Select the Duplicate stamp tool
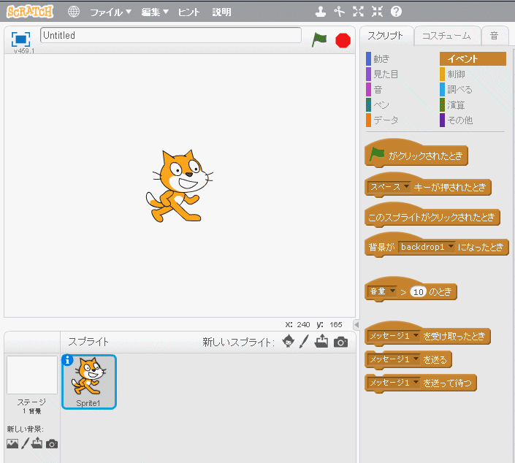This screenshot has height=463, width=515. click(x=320, y=12)
